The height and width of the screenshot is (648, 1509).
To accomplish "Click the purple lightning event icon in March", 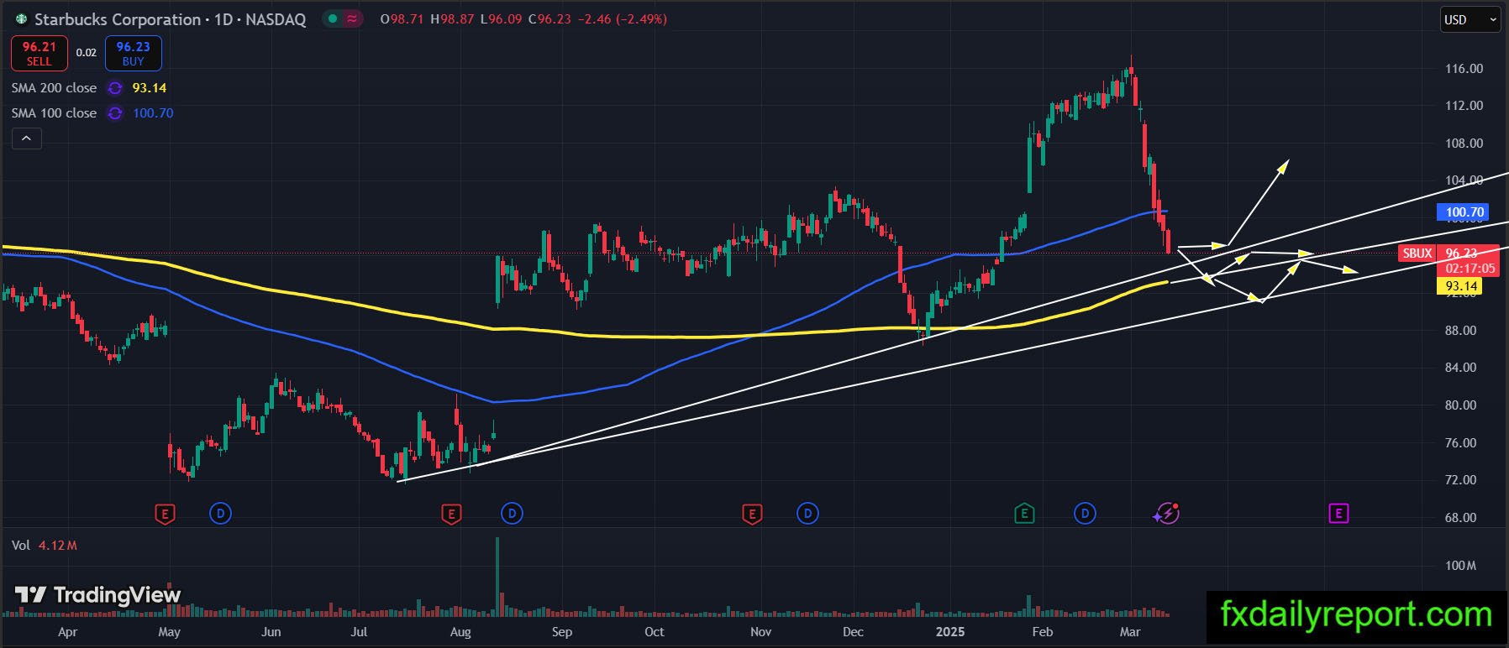I will coord(1166,513).
